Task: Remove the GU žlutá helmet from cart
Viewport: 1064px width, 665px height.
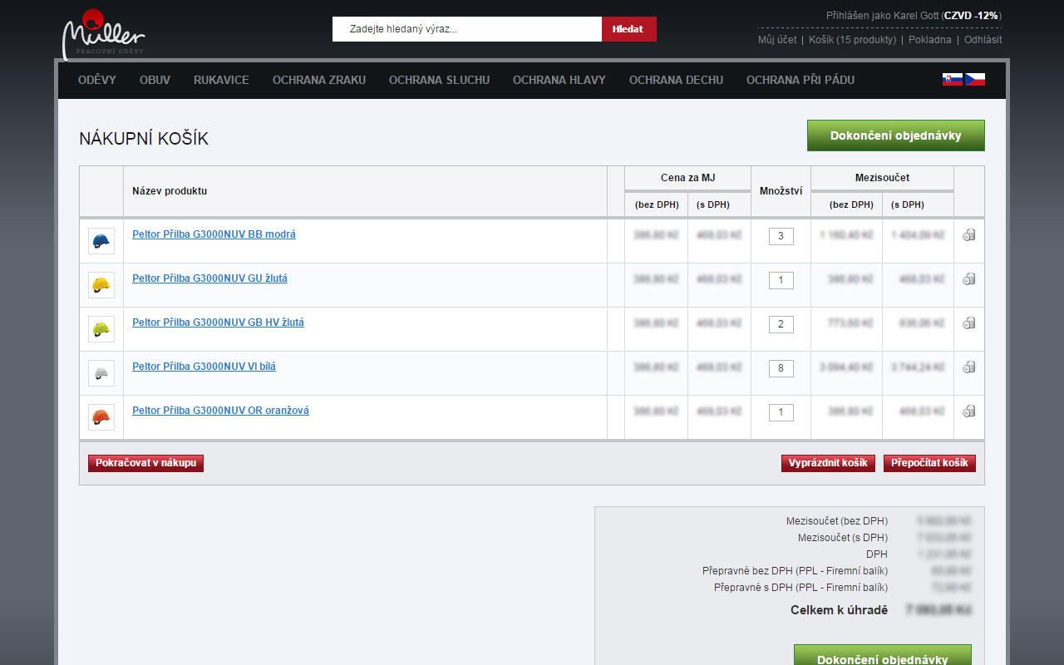Action: [969, 279]
